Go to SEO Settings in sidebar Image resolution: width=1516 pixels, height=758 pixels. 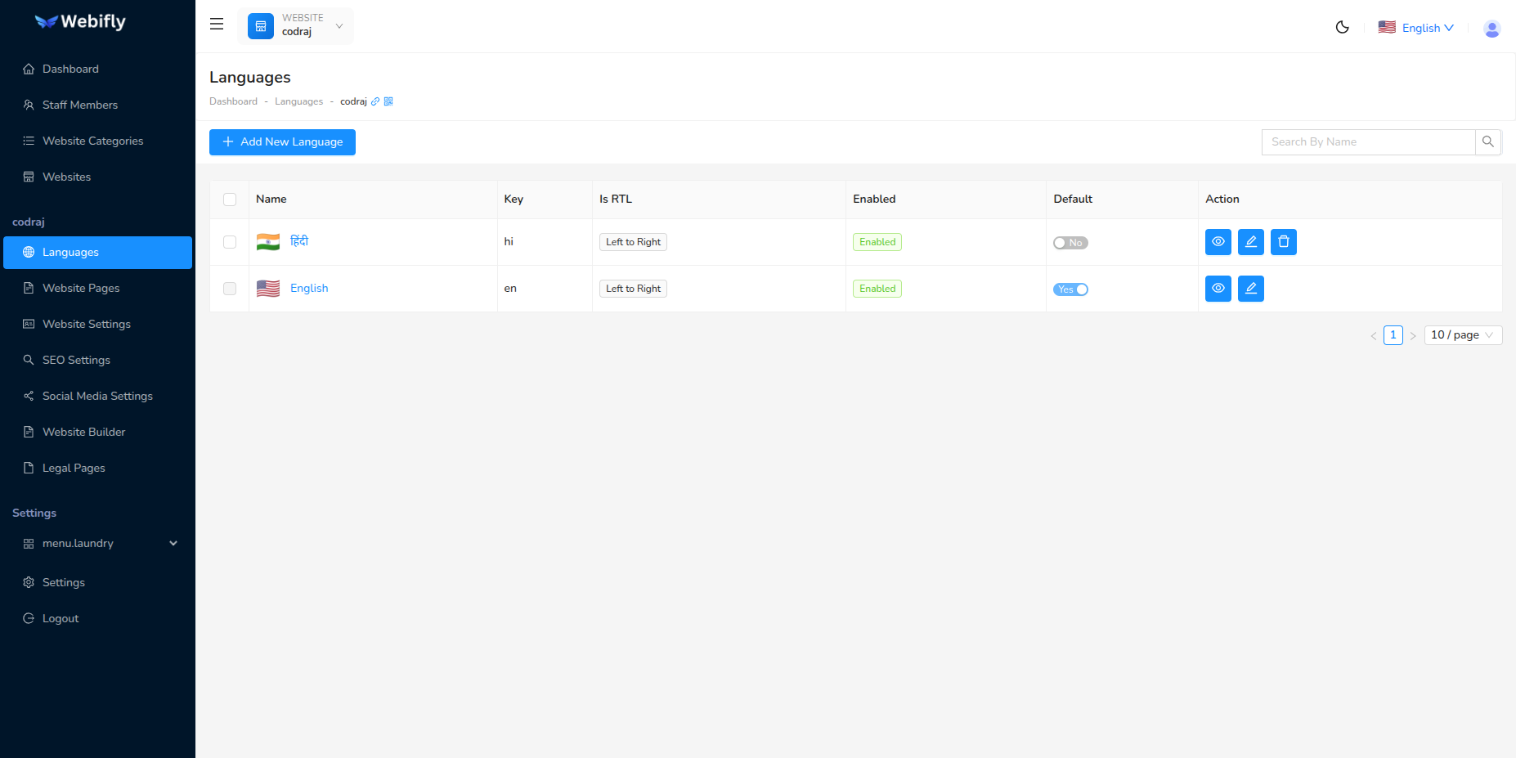coord(76,360)
